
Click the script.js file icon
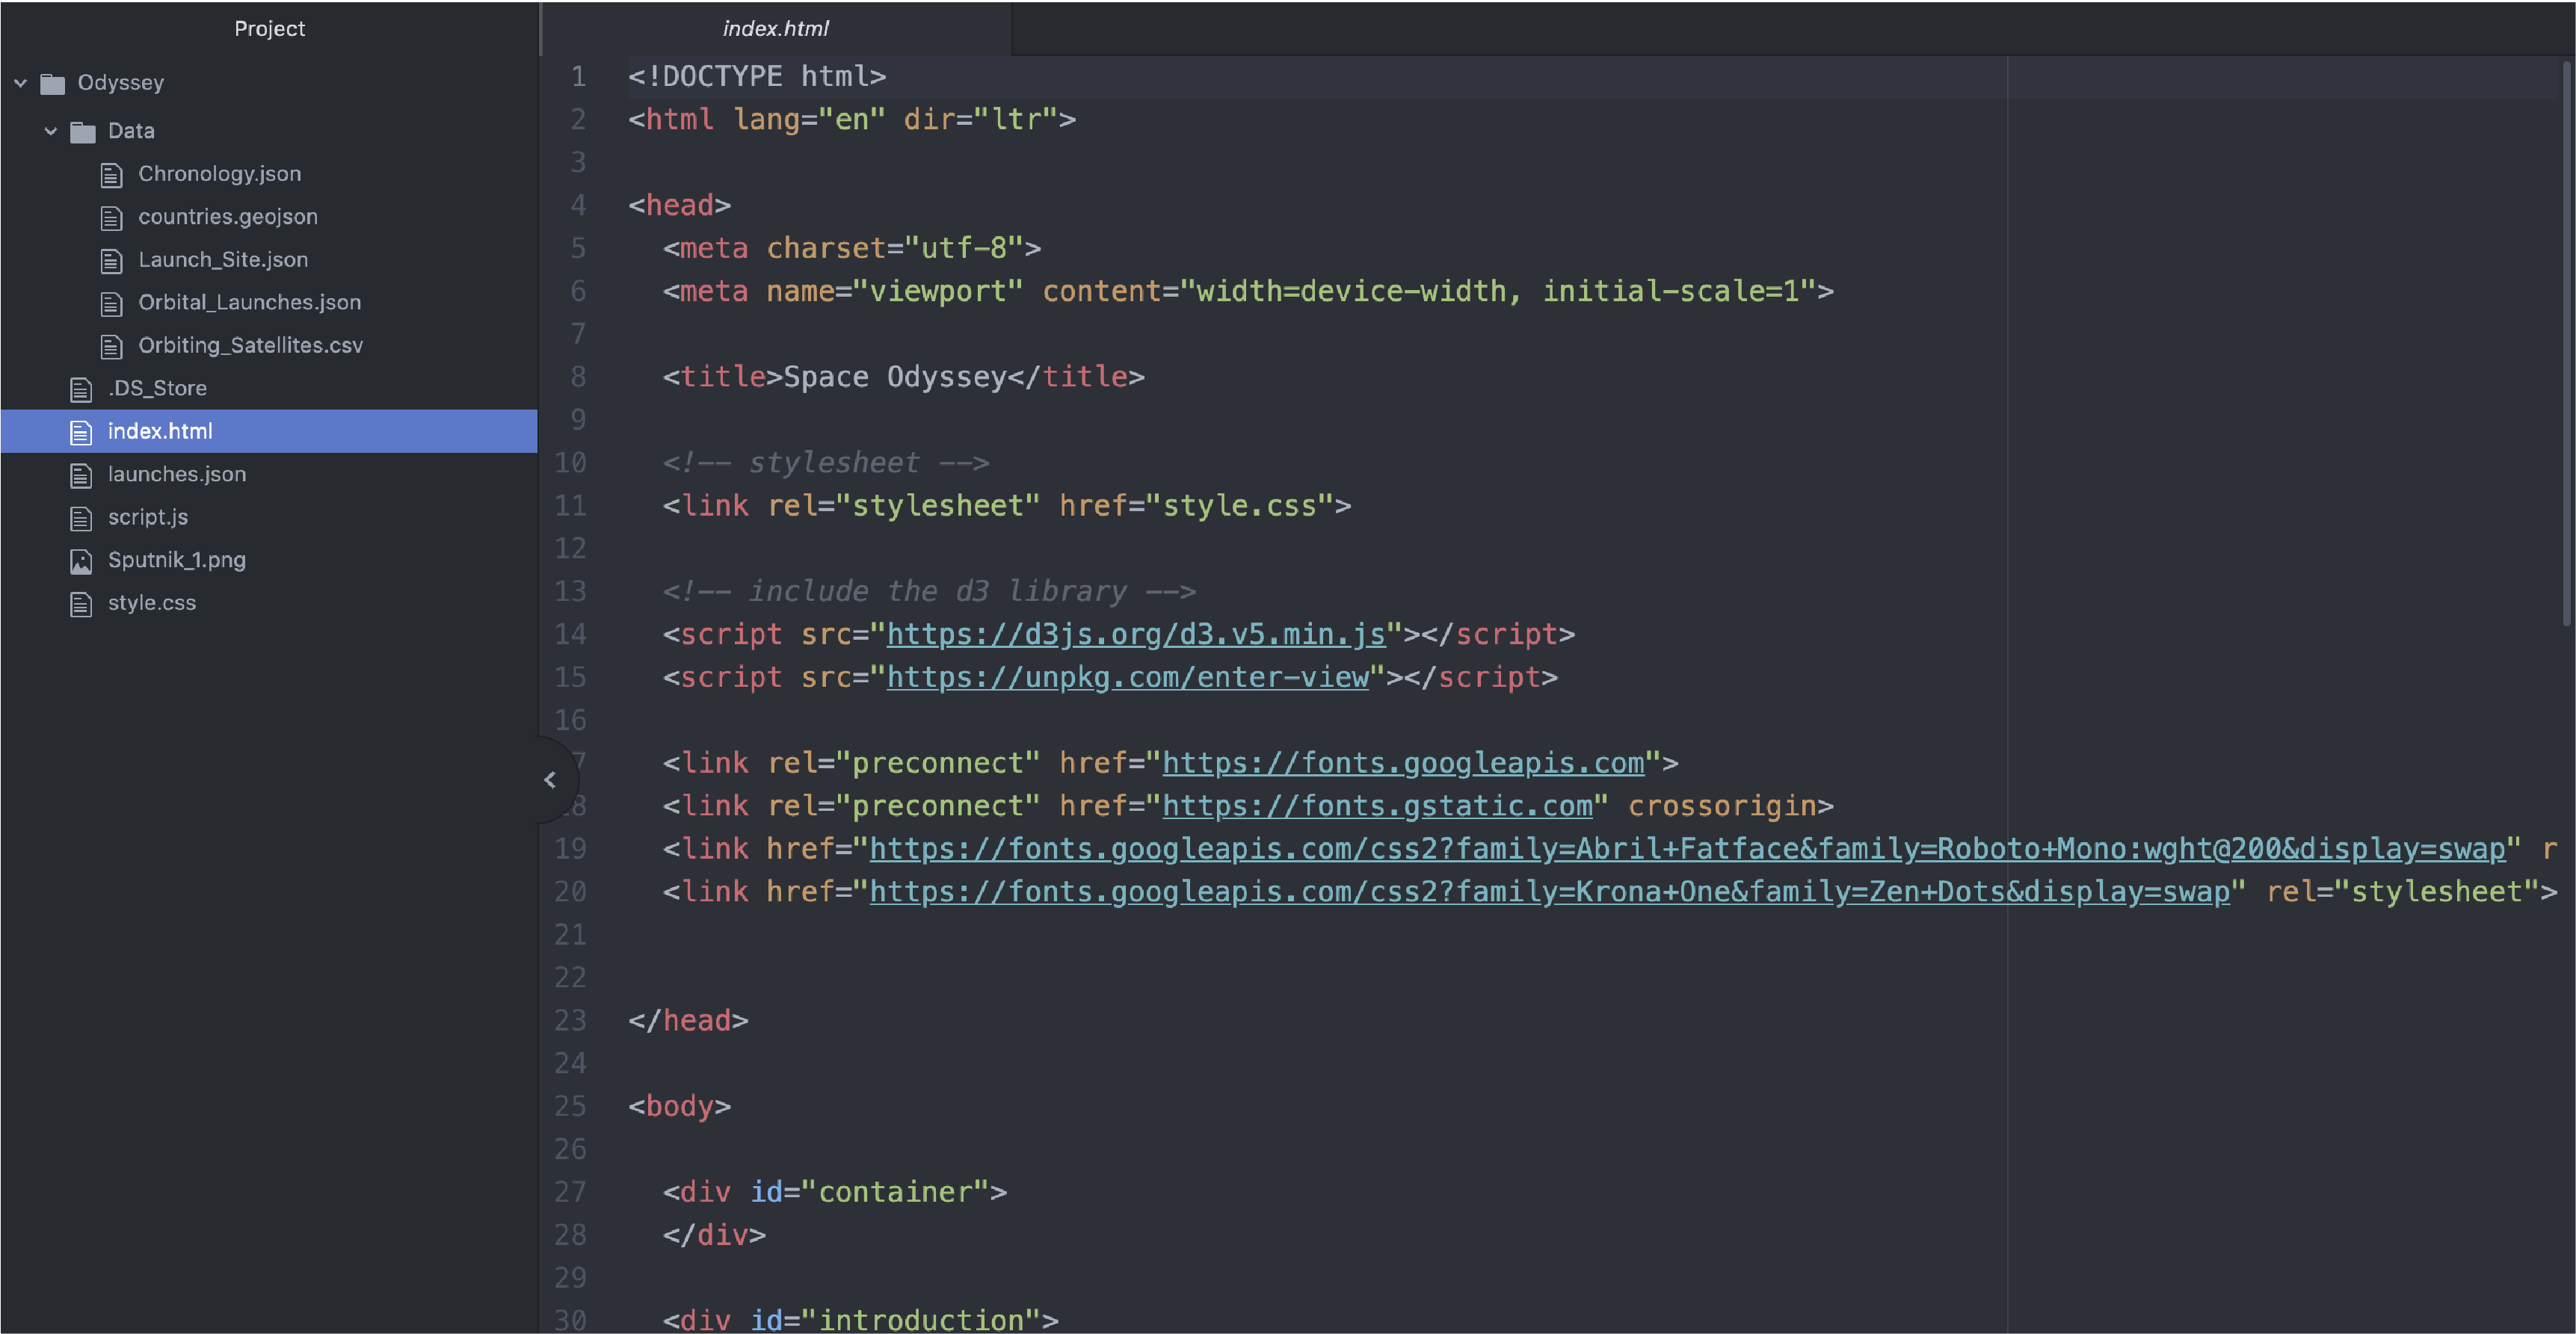tap(82, 518)
